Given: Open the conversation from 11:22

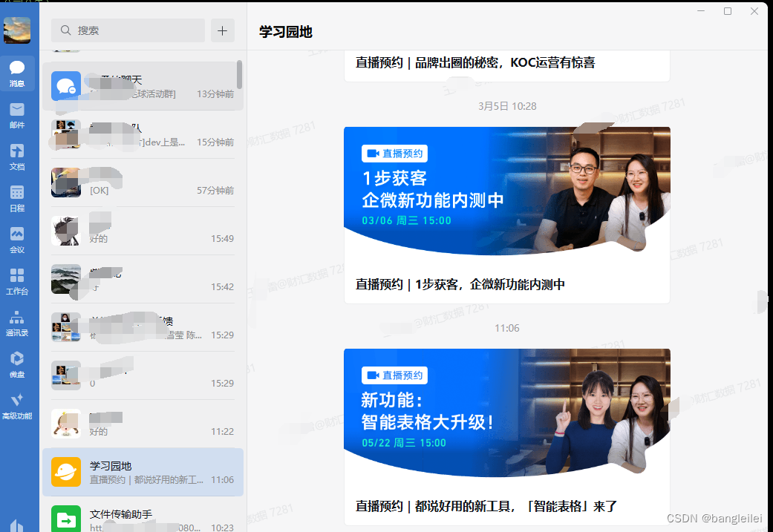Looking at the screenshot, I should coord(143,424).
